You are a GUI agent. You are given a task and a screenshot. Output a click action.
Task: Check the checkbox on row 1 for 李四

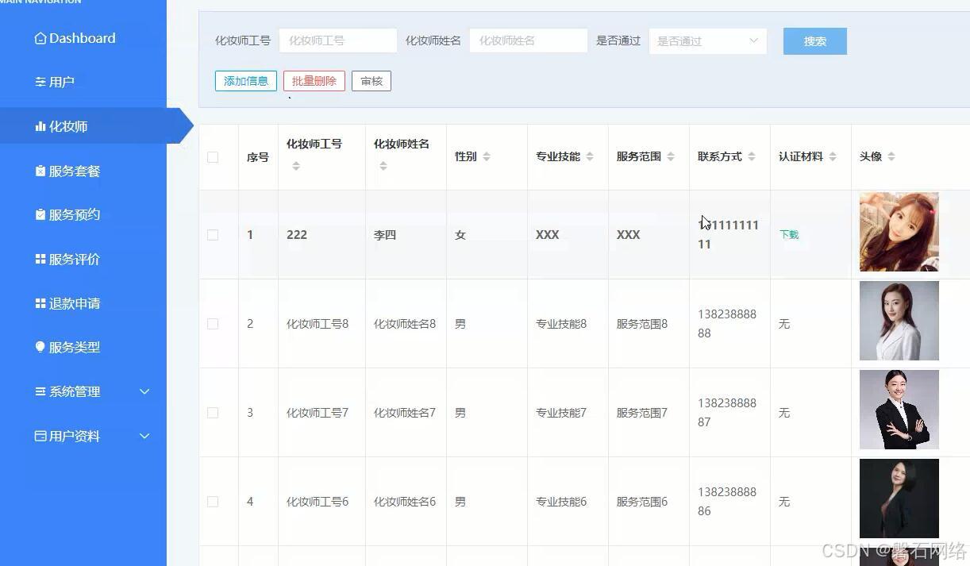[212, 234]
